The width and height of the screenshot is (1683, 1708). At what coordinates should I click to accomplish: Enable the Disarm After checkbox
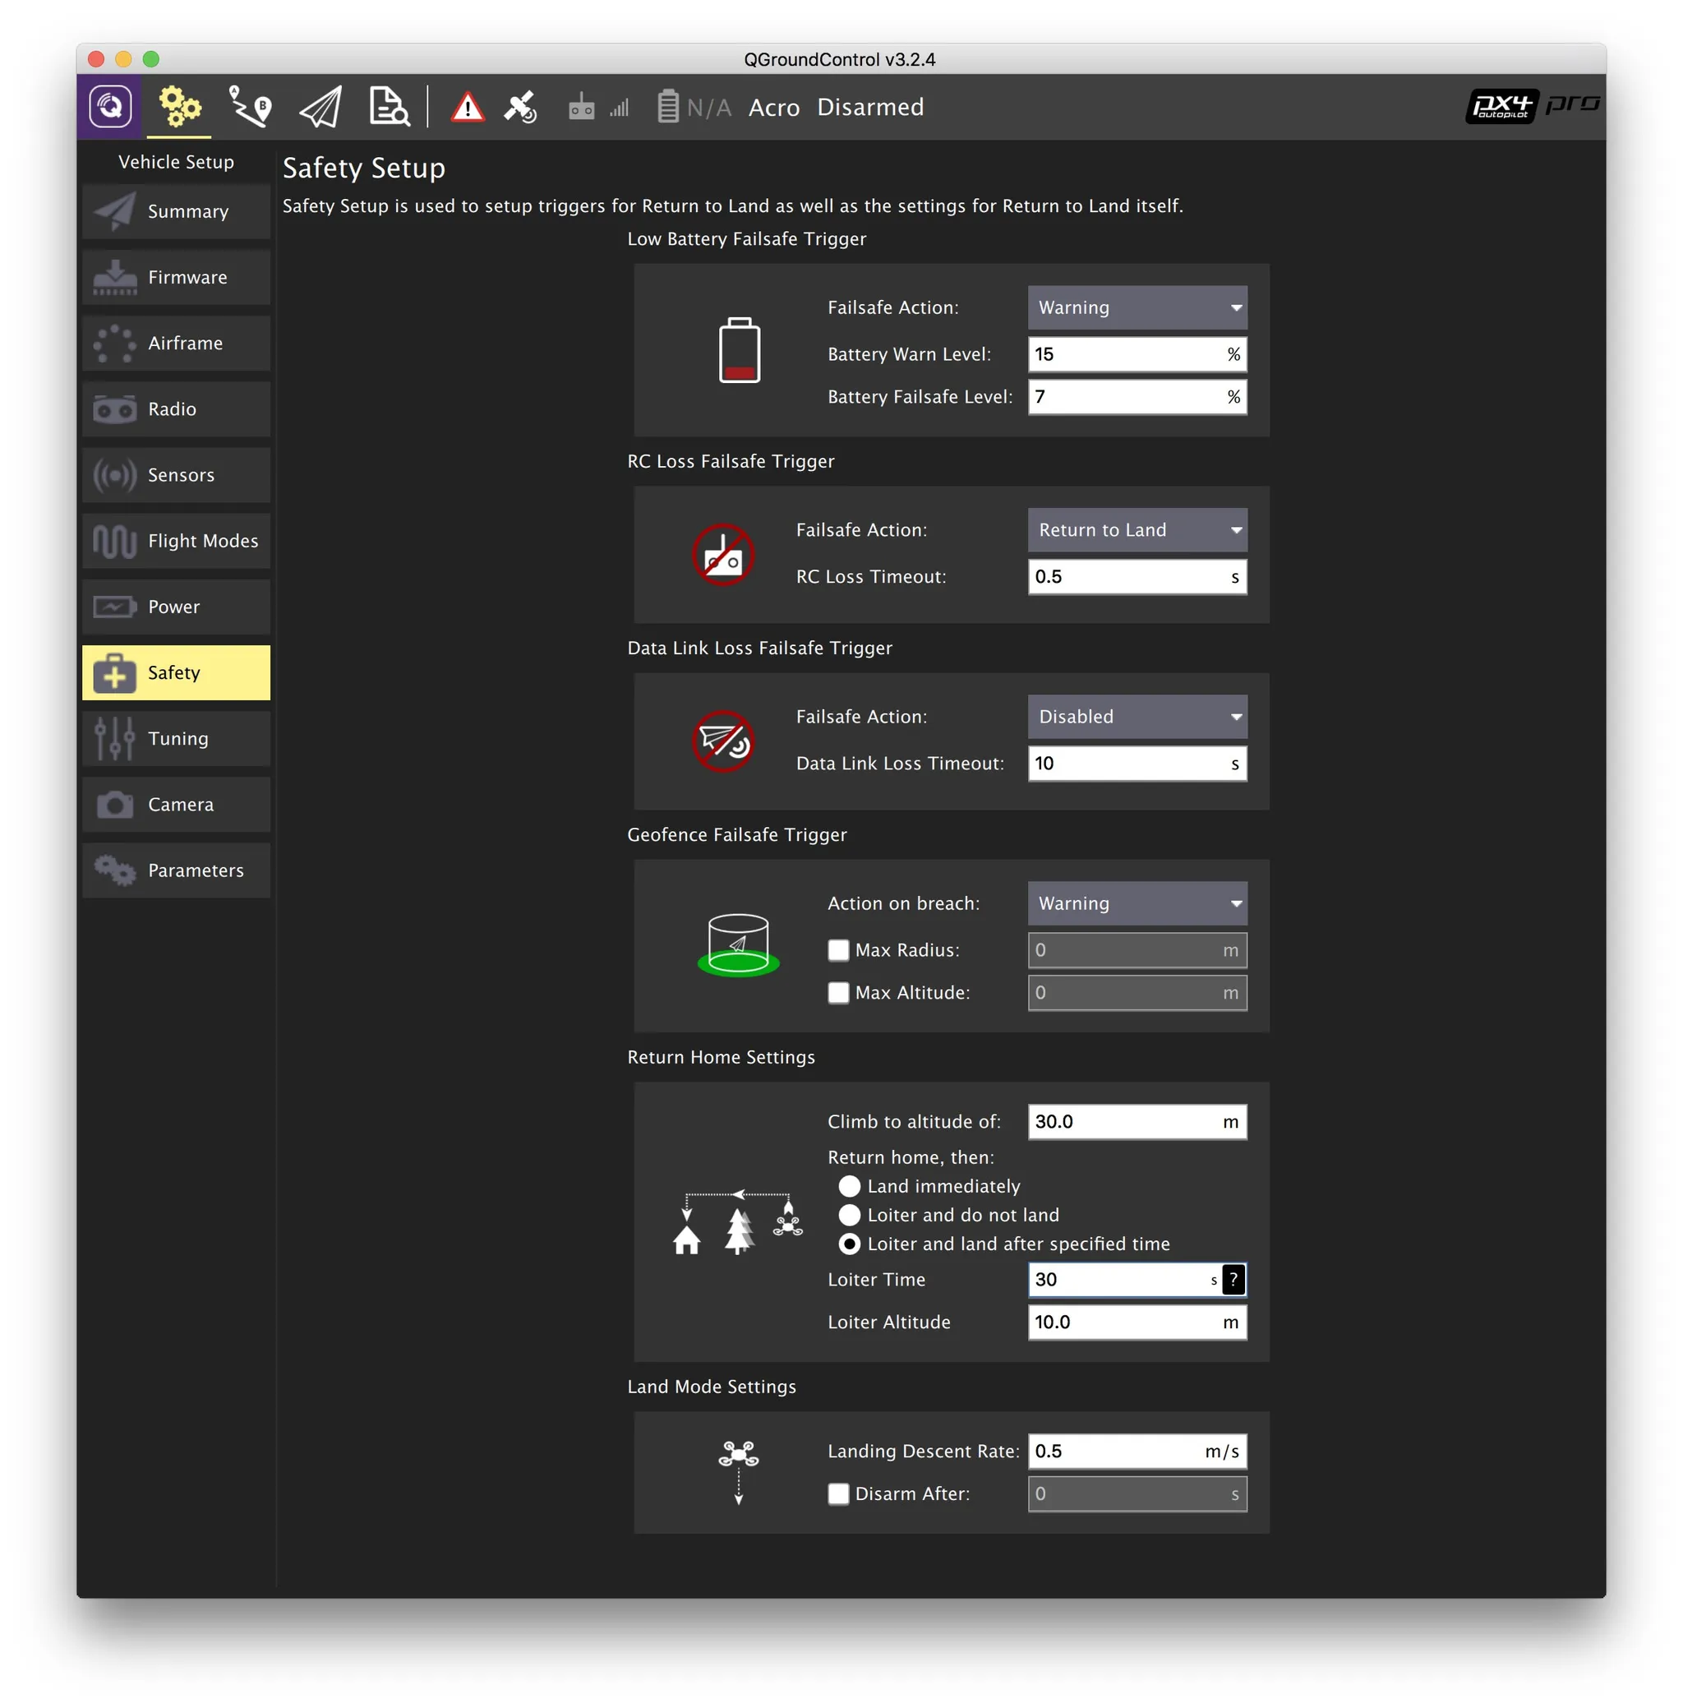click(x=838, y=1494)
